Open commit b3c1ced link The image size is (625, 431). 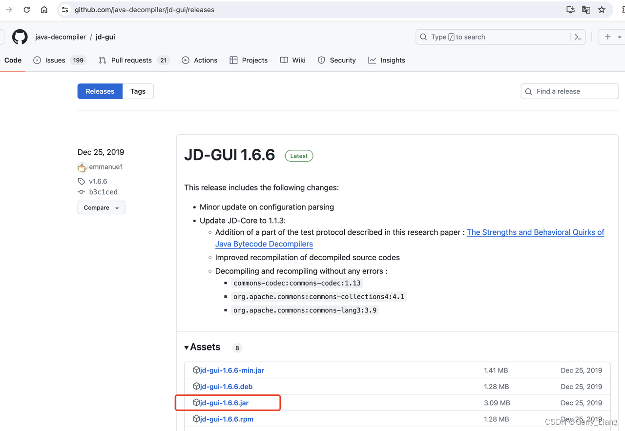[x=104, y=192]
